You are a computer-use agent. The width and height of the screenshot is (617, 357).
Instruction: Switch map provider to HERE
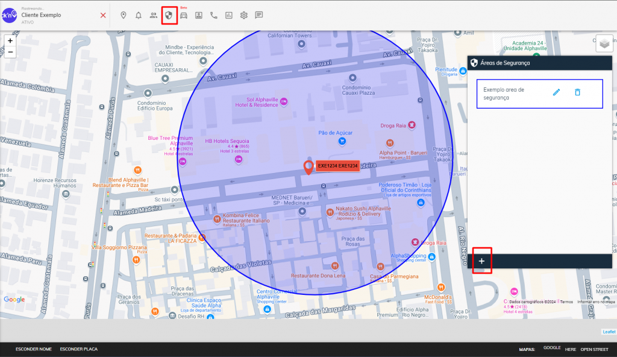571,350
